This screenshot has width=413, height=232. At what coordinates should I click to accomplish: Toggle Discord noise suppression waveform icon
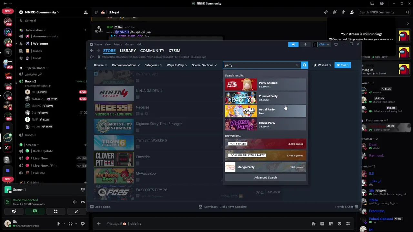pyautogui.click(x=75, y=202)
